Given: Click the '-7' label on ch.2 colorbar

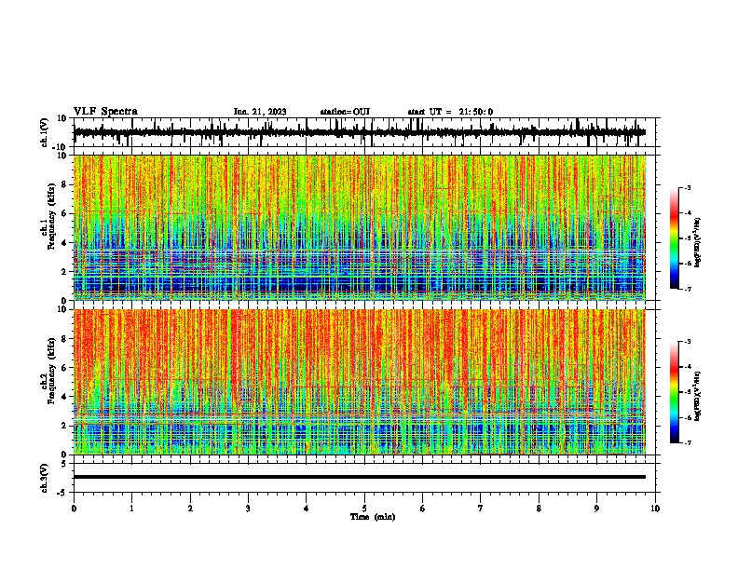Looking at the screenshot, I should [687, 443].
